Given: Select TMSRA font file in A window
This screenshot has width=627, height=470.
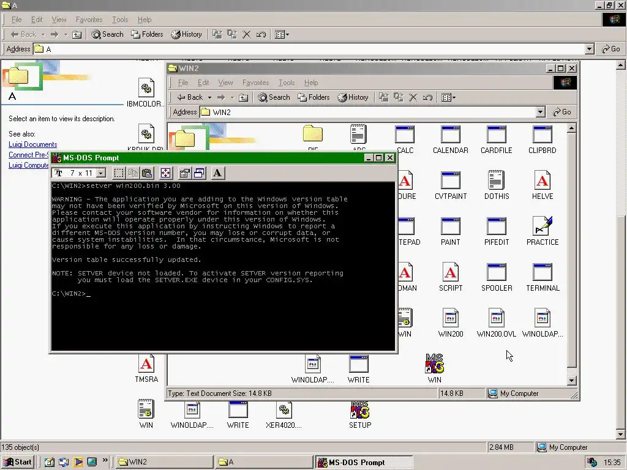Looking at the screenshot, I should tap(146, 368).
